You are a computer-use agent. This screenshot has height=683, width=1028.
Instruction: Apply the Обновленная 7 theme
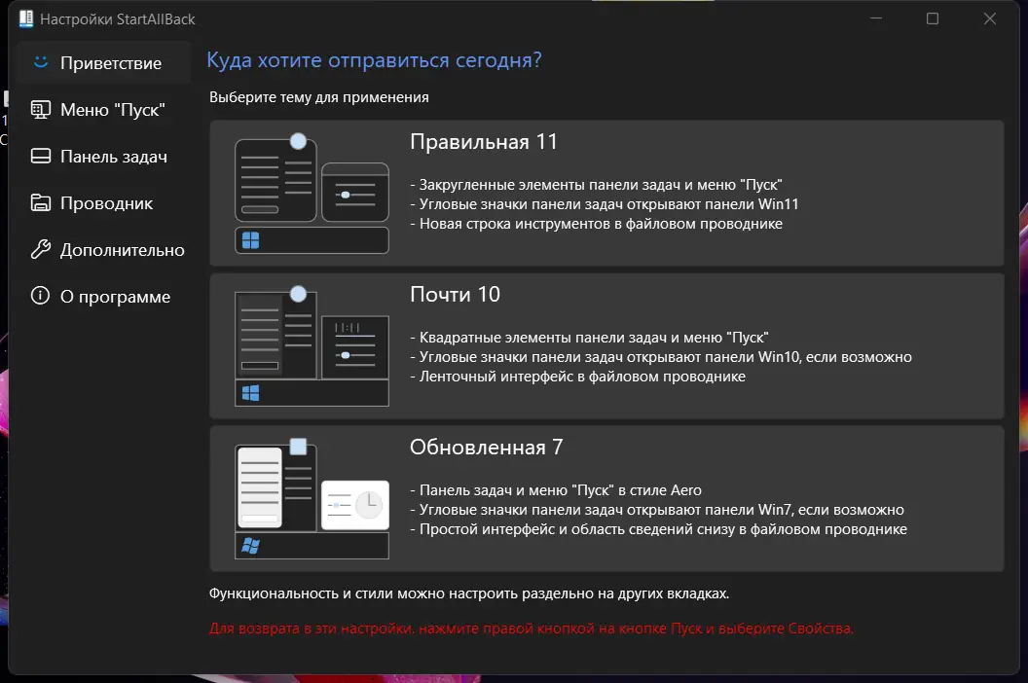(x=606, y=498)
